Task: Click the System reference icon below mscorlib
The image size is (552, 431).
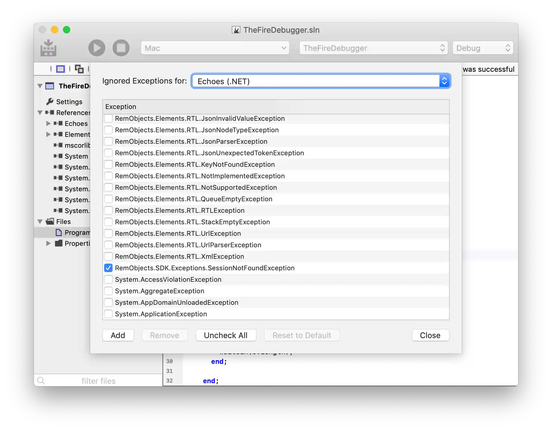Action: coord(58,156)
